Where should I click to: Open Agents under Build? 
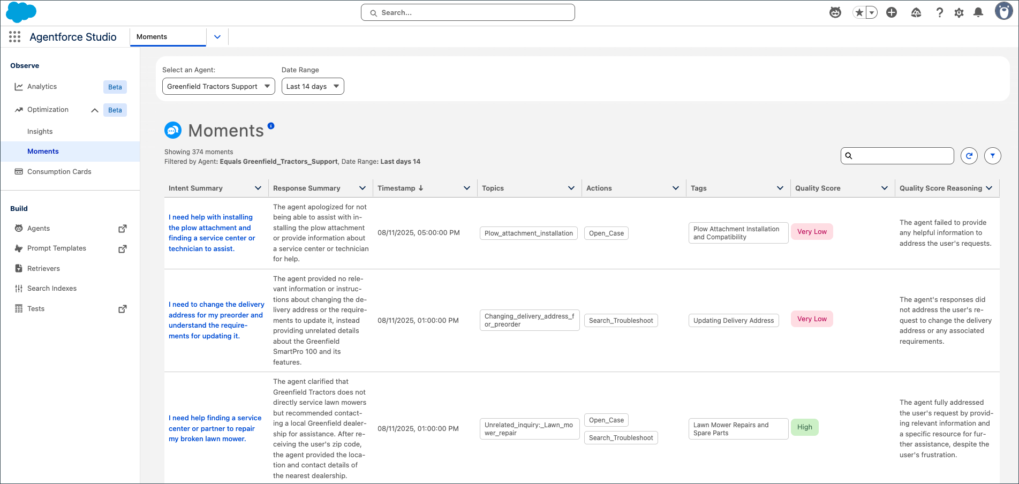(x=39, y=229)
